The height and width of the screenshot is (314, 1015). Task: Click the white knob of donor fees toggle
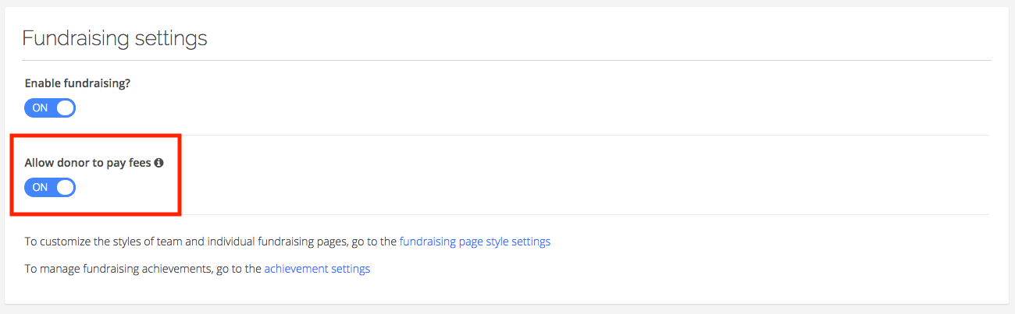click(66, 187)
